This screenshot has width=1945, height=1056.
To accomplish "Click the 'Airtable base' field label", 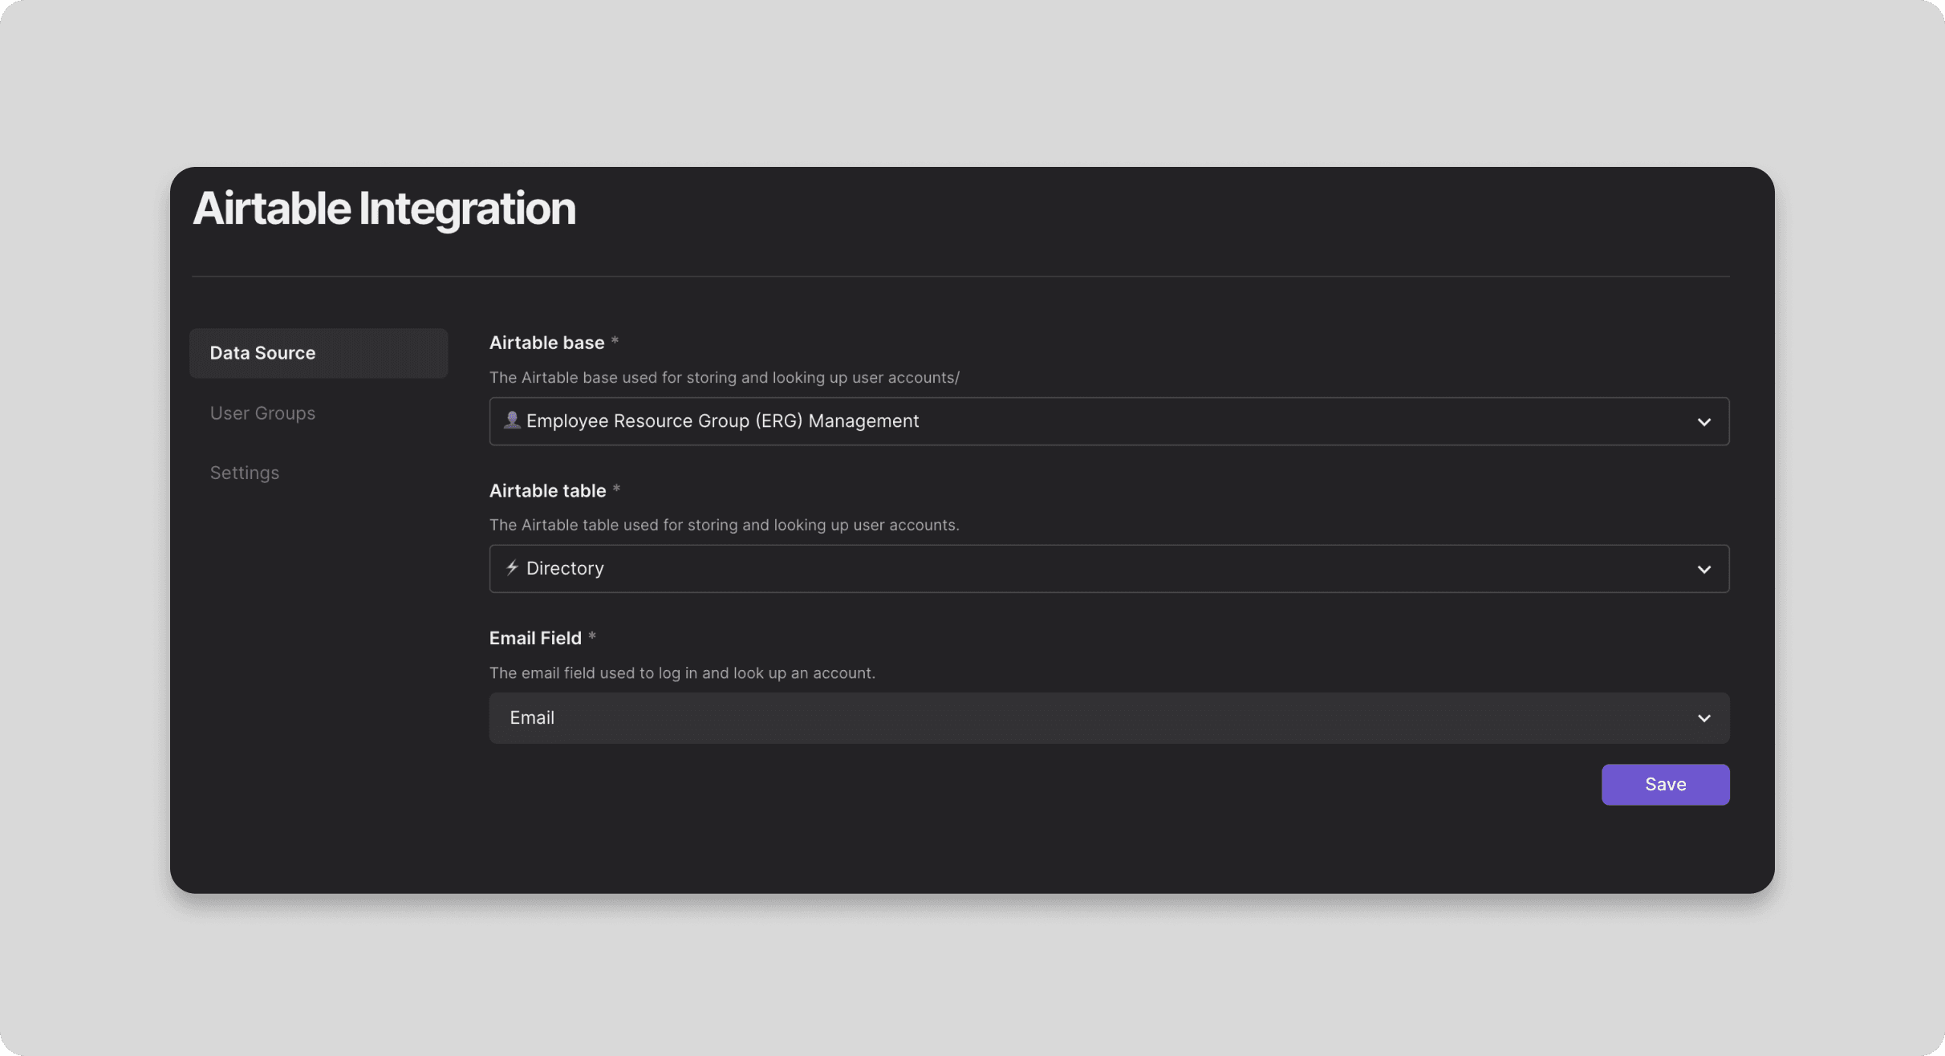I will 547,343.
